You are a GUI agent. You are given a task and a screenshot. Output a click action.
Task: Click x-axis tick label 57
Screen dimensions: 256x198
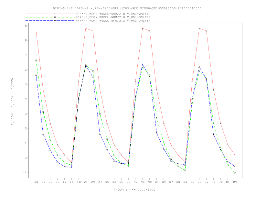click(x=171, y=182)
